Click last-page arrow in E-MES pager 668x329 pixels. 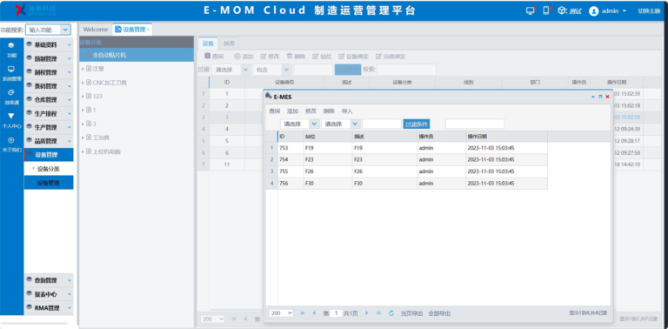click(x=378, y=313)
